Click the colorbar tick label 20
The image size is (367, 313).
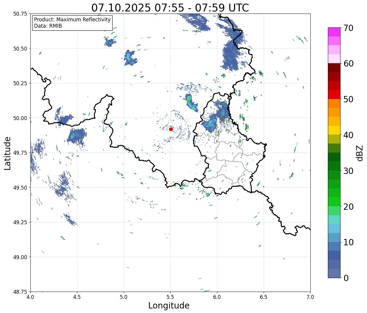(x=348, y=206)
